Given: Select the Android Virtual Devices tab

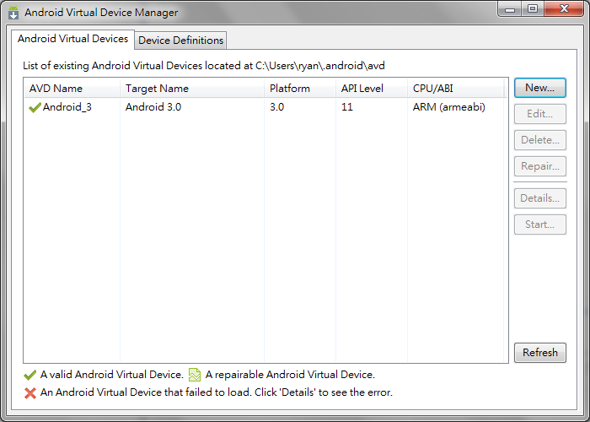Looking at the screenshot, I should coord(72,39).
